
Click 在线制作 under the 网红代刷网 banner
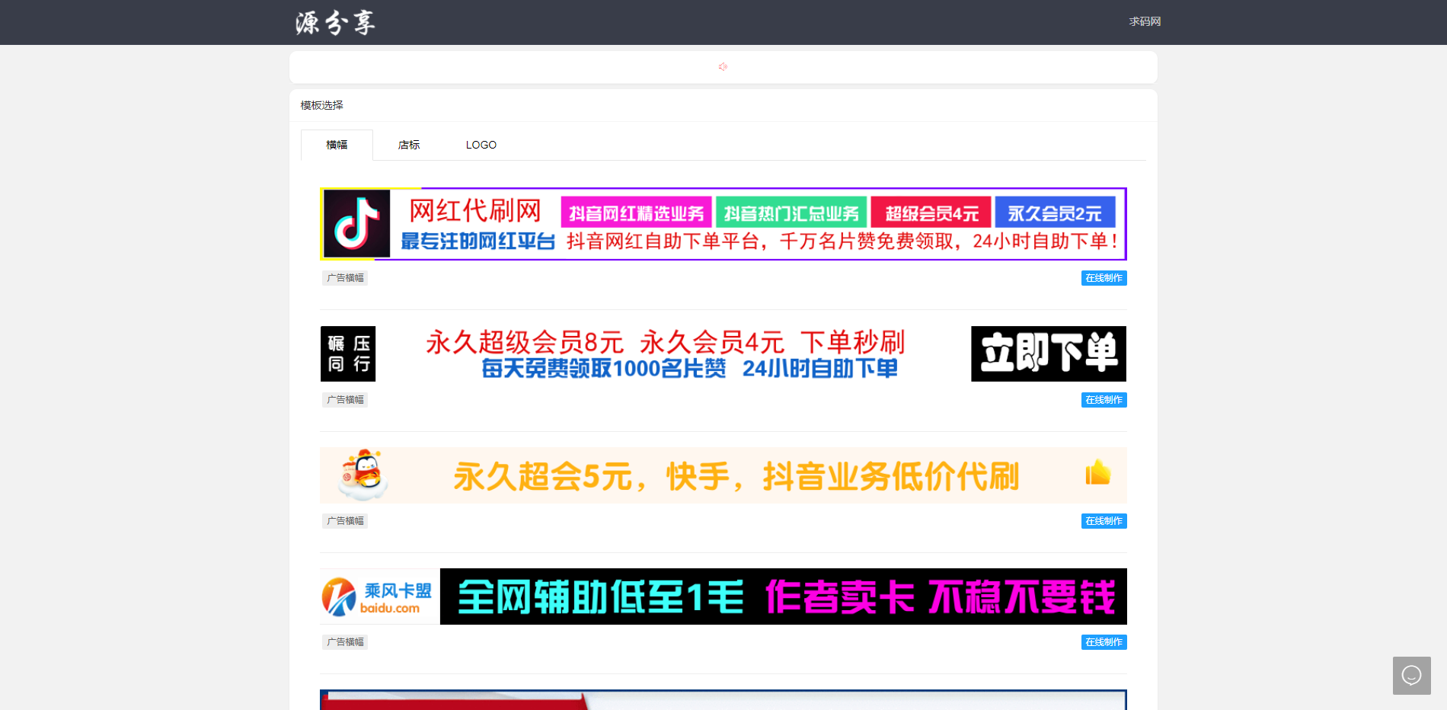click(1104, 278)
